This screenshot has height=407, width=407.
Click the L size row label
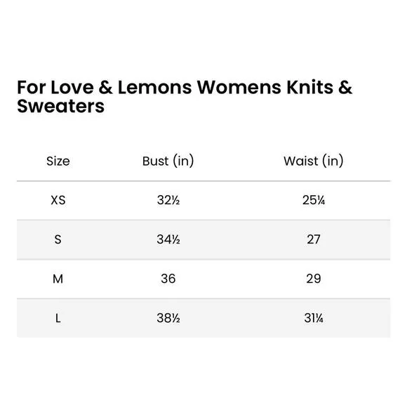coord(58,318)
